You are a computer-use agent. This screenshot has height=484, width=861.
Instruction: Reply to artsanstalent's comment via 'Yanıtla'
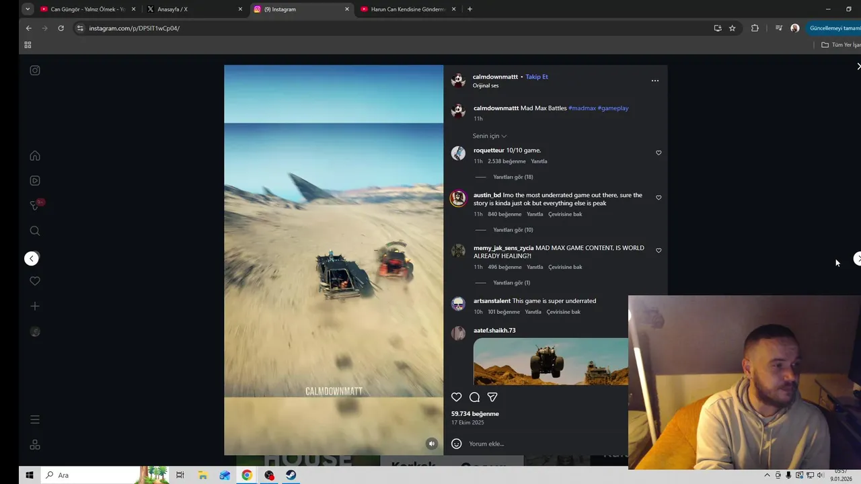[533, 312]
